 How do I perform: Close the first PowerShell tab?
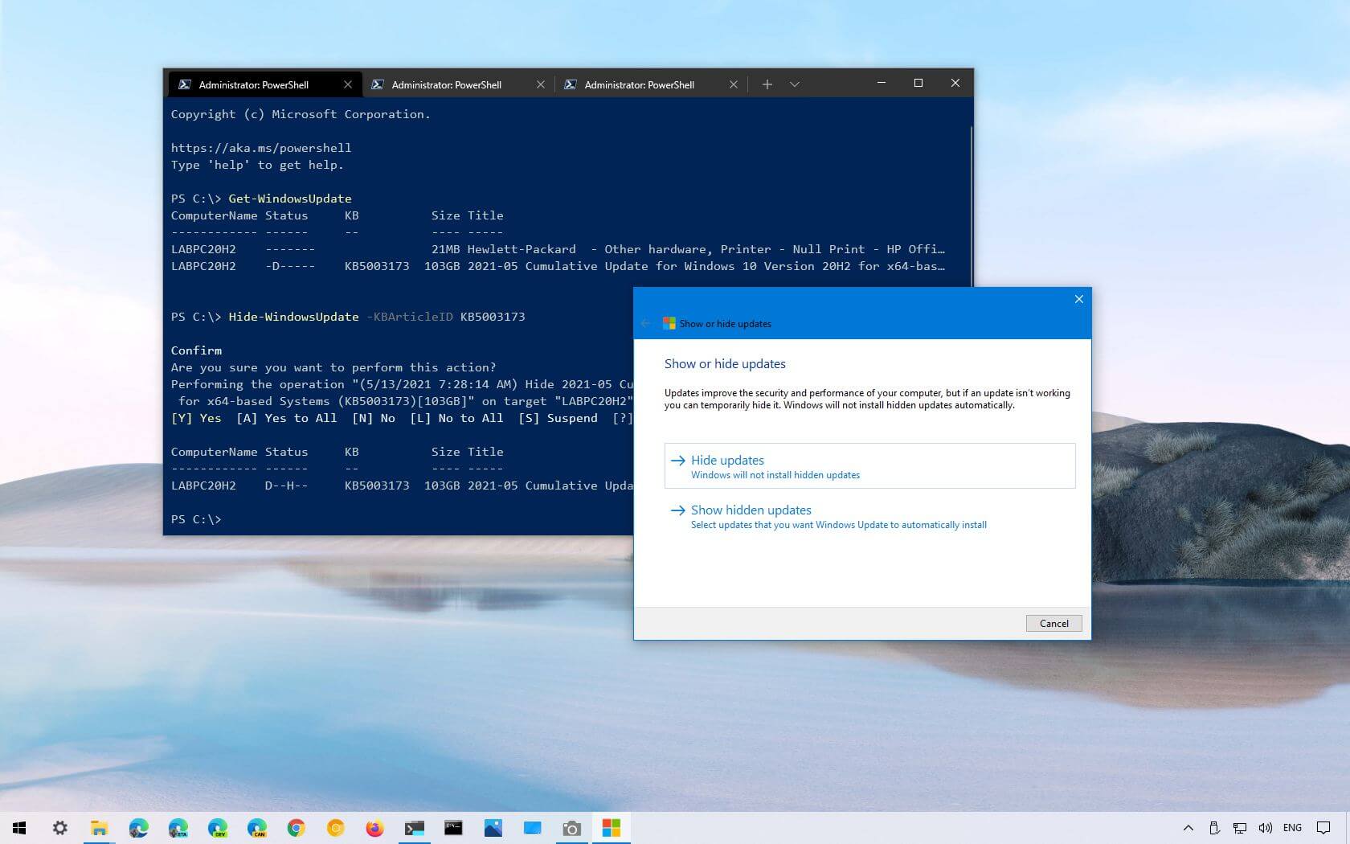click(348, 84)
